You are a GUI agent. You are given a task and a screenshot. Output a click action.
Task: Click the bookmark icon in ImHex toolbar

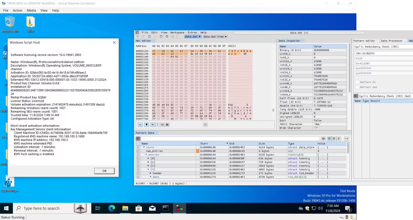pos(173,37)
